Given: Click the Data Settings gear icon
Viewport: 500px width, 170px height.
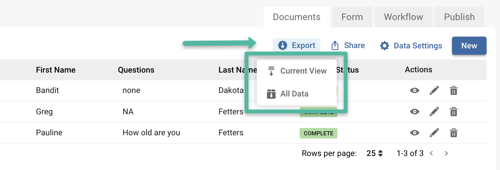Looking at the screenshot, I should pos(384,46).
